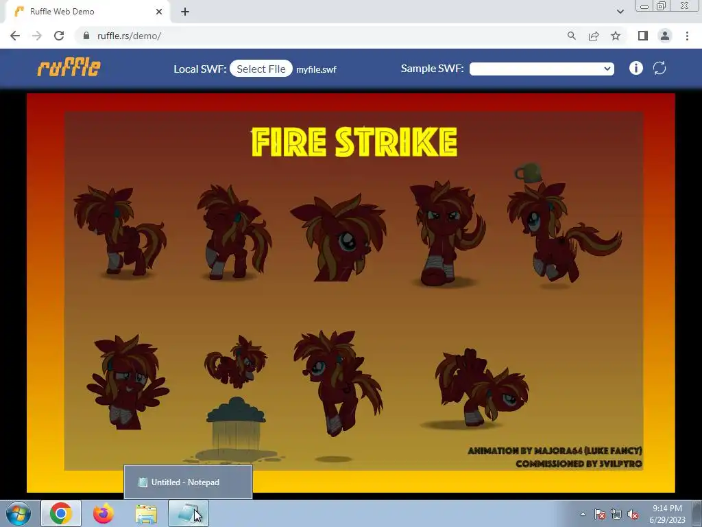The image size is (702, 527).
Task: Open the Sample SWF dropdown
Action: click(542, 69)
